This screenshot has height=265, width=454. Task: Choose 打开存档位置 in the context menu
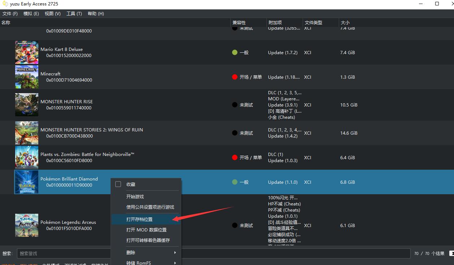point(146,219)
